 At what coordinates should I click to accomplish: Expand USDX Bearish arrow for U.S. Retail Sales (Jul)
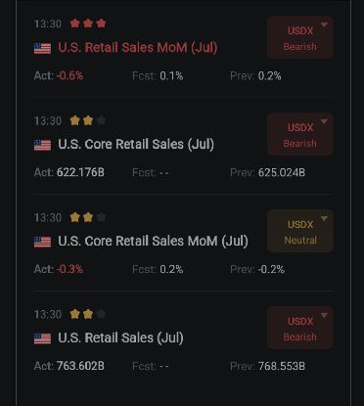click(324, 315)
